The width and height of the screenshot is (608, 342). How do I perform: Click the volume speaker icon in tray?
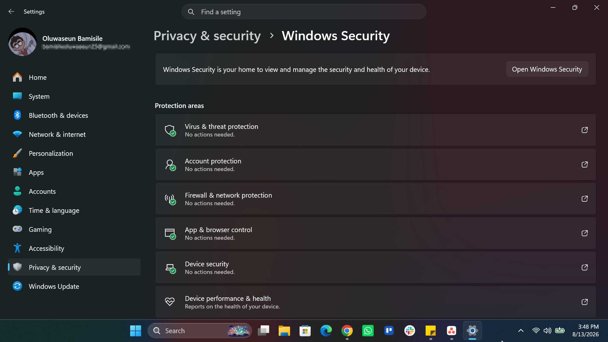tap(547, 331)
